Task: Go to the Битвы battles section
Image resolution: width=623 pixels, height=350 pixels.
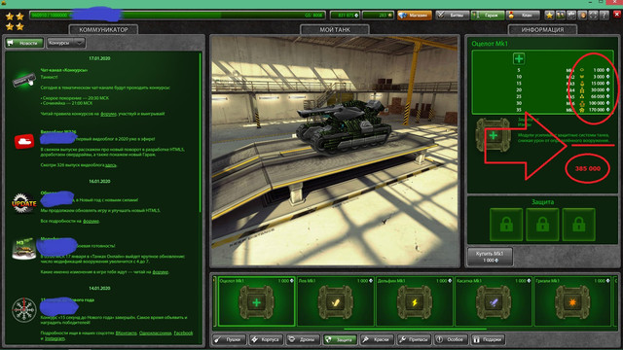Action: coord(452,16)
